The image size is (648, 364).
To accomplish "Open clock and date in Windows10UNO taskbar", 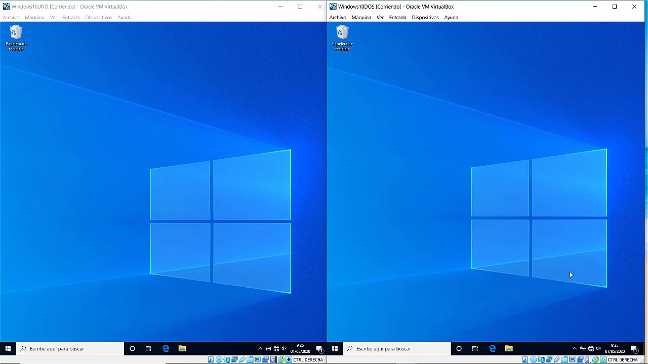I will click(300, 348).
